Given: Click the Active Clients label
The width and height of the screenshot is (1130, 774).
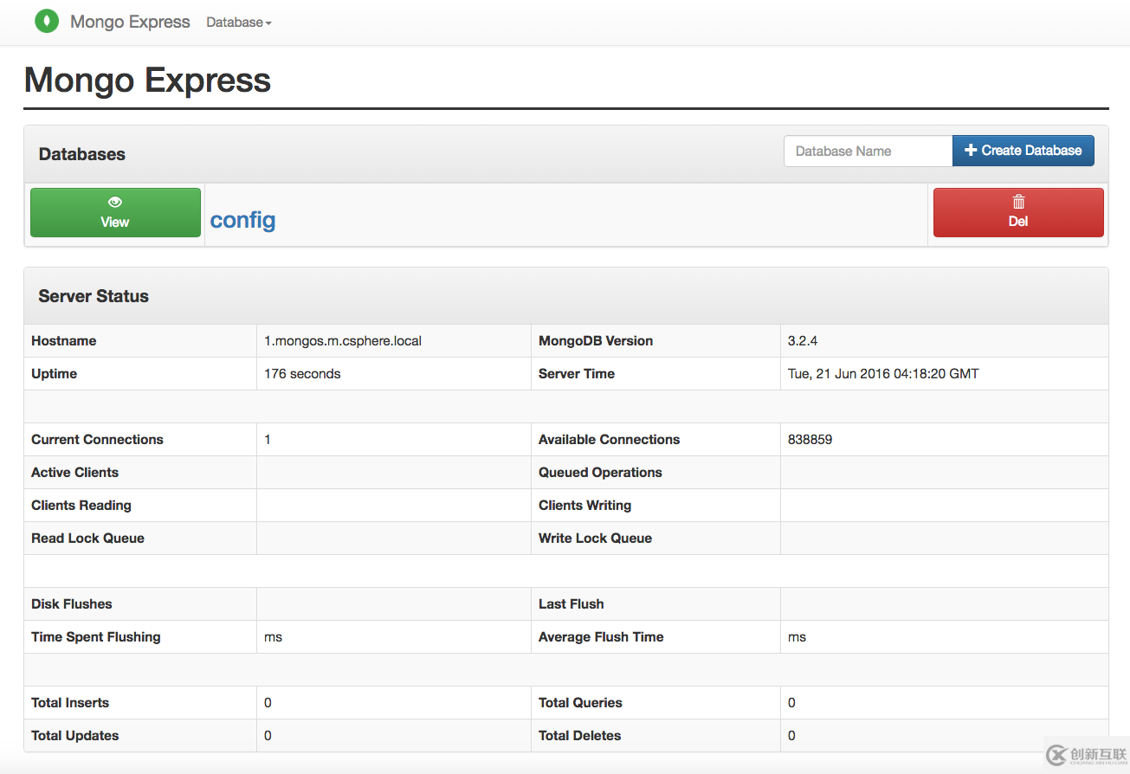Looking at the screenshot, I should (74, 473).
